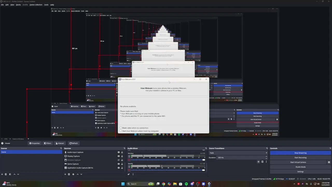Hide the Display Capture source
332x187 pixels.
click(x=119, y=156)
